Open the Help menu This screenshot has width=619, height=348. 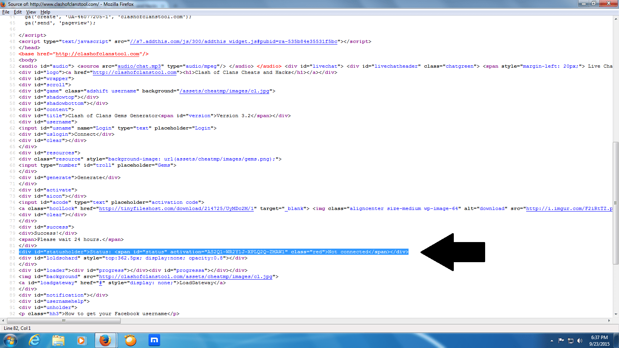[45, 12]
